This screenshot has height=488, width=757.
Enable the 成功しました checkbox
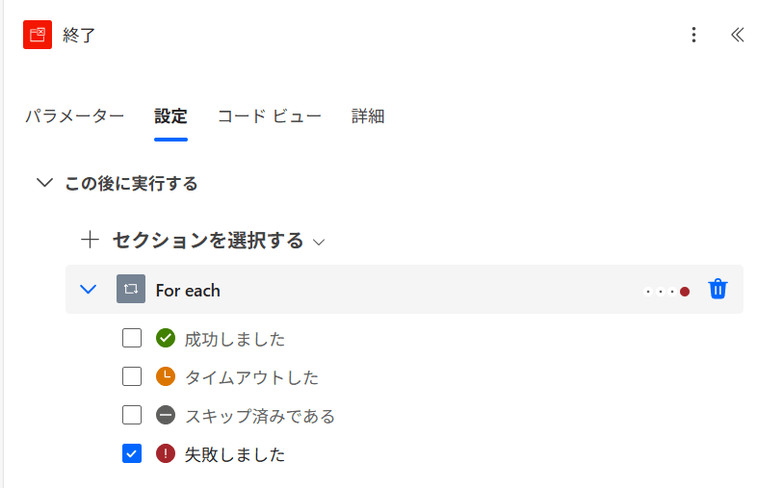pyautogui.click(x=132, y=338)
